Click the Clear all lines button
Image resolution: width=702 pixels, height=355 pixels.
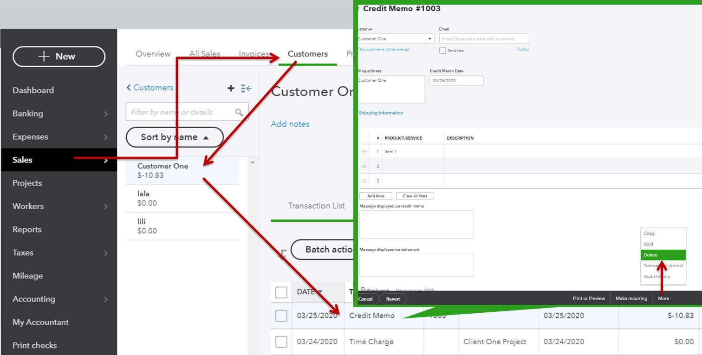pos(415,196)
